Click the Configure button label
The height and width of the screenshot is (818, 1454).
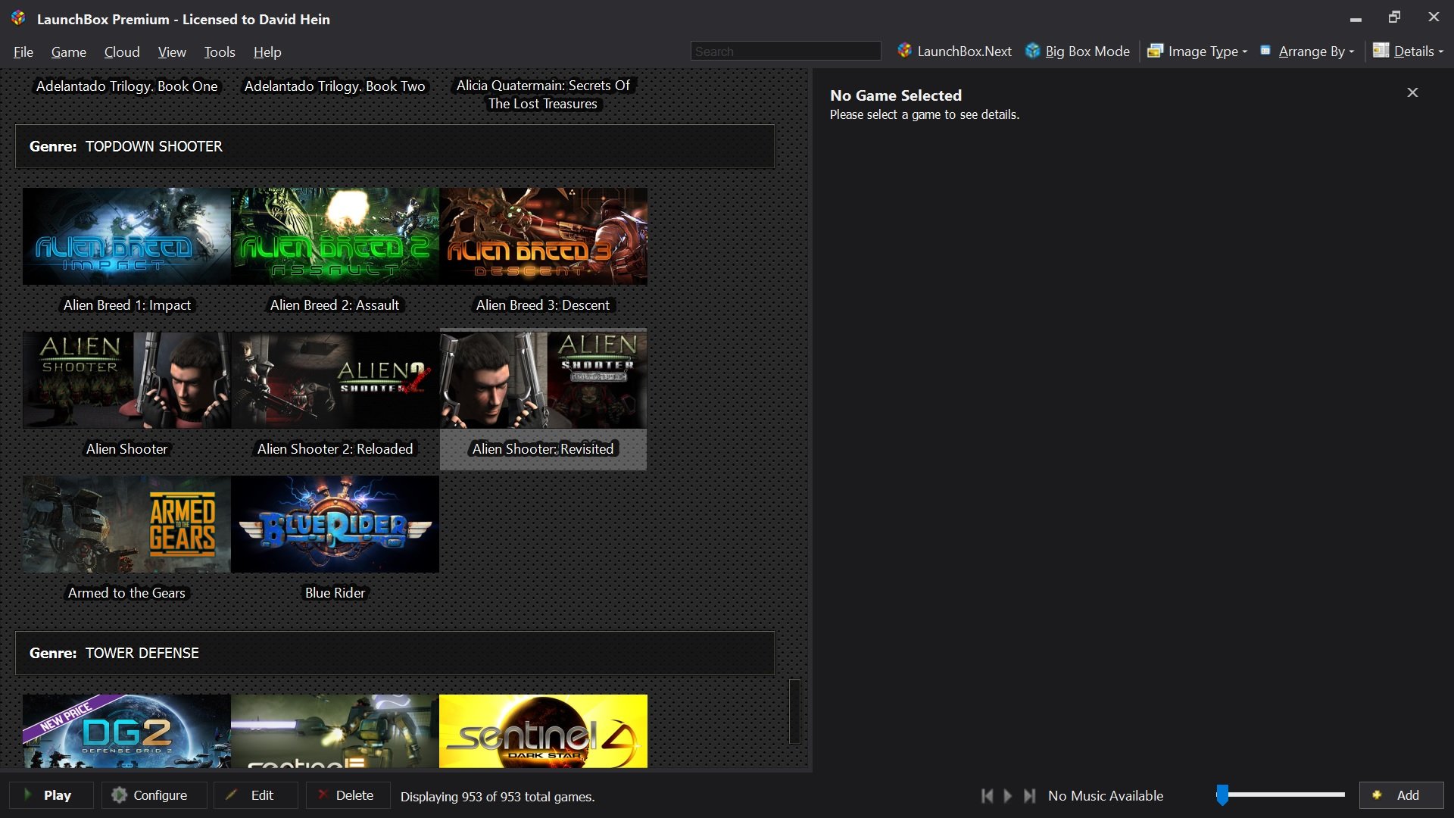point(160,795)
